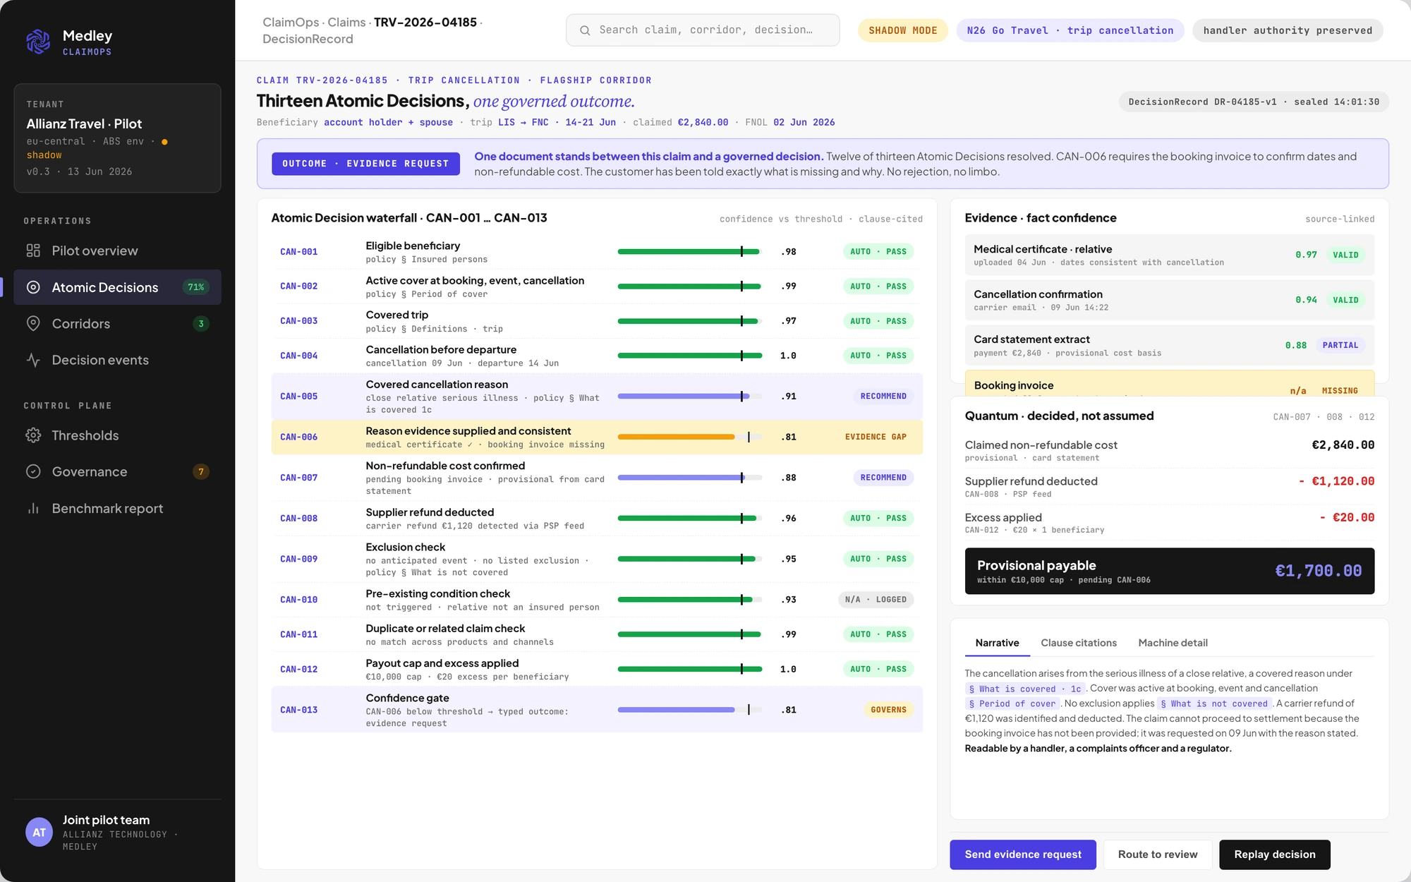Click the Corridors map pin icon

pos(33,324)
